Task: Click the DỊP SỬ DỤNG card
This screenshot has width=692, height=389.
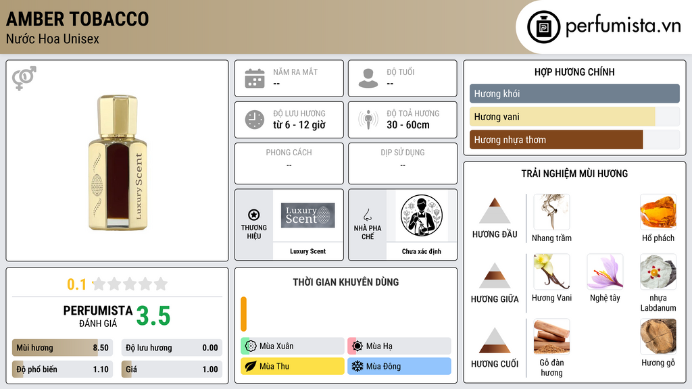Action: 403,163
